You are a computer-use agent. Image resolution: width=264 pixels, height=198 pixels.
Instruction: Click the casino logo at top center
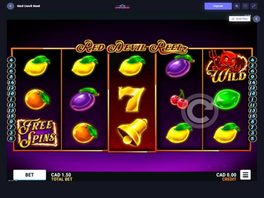click(x=122, y=6)
